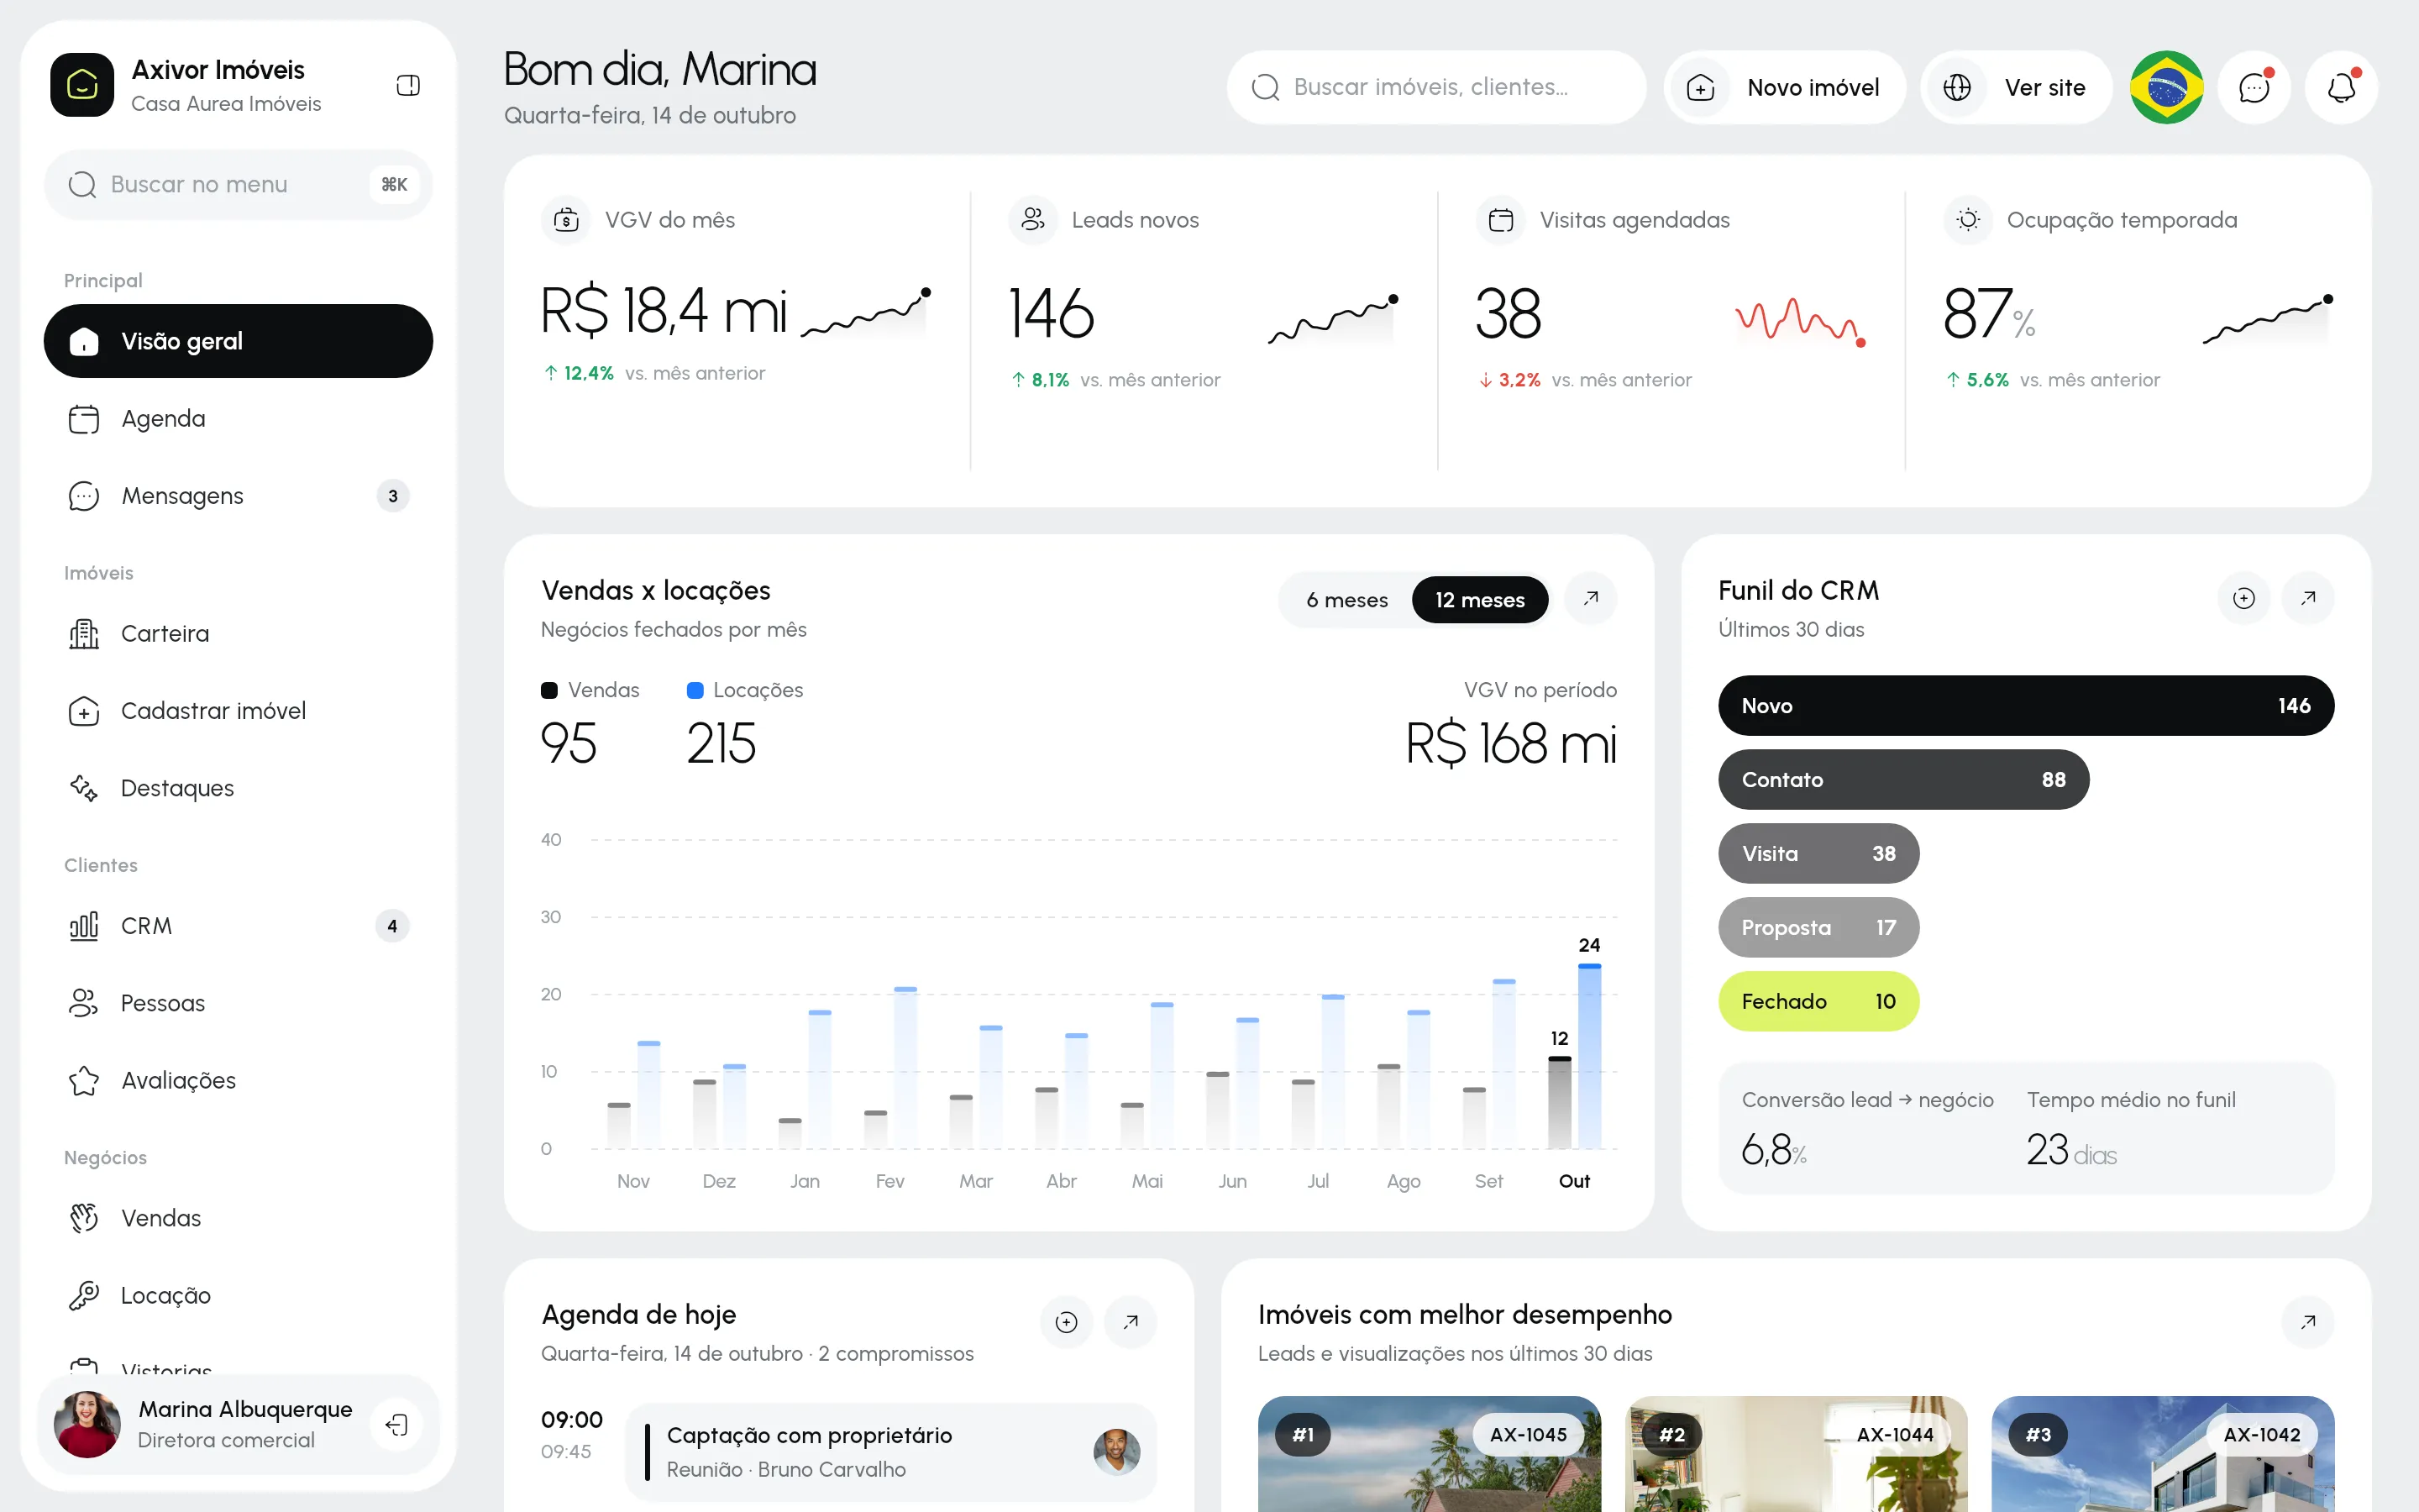Open Brazil language flag selector
2419x1512 pixels.
pyautogui.click(x=2166, y=87)
